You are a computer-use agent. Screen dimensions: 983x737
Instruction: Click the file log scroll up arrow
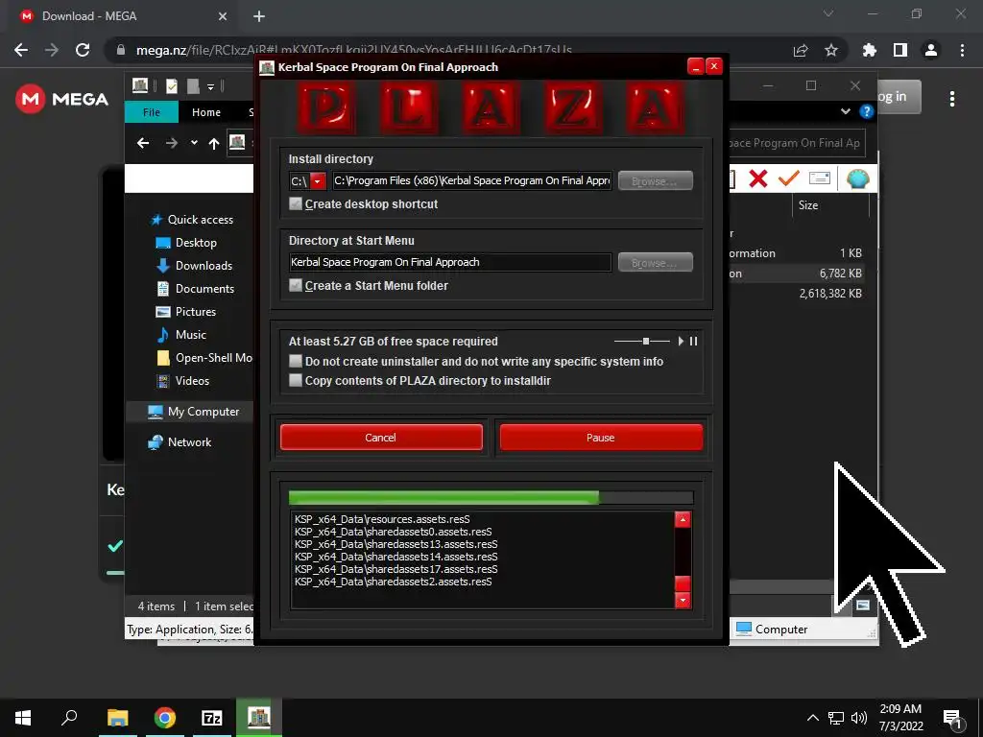tap(683, 519)
